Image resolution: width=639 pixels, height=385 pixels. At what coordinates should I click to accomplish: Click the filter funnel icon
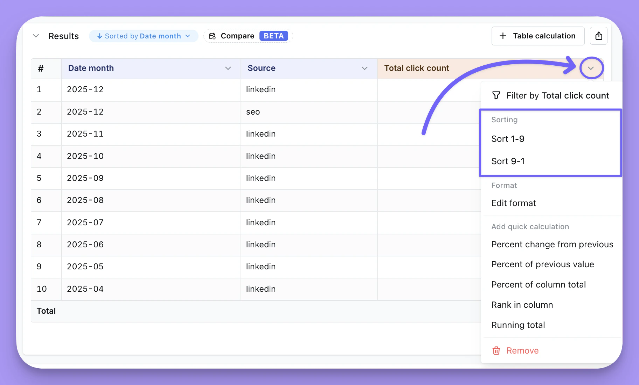[496, 95]
